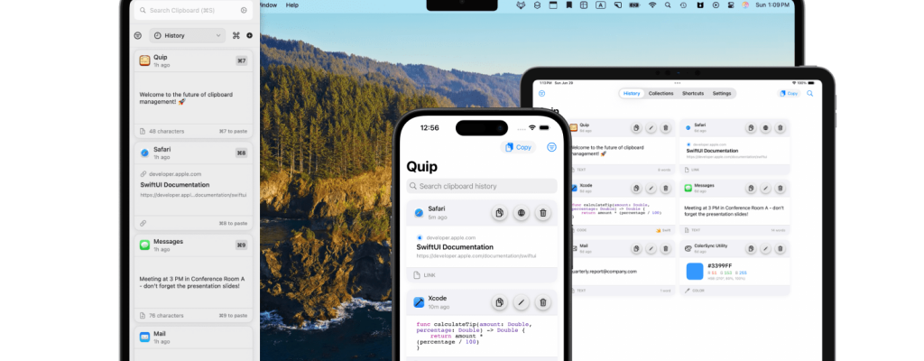
Task: Open the link with the globe icon on the iPhone Safari card
Action: [521, 213]
